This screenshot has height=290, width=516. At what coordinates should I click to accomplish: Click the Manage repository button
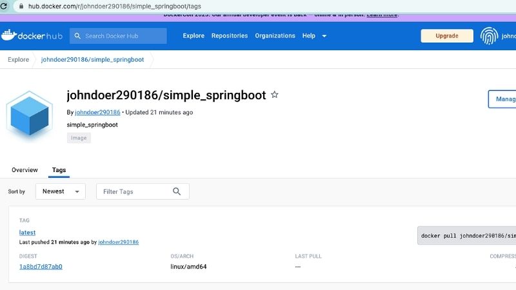[x=502, y=99]
